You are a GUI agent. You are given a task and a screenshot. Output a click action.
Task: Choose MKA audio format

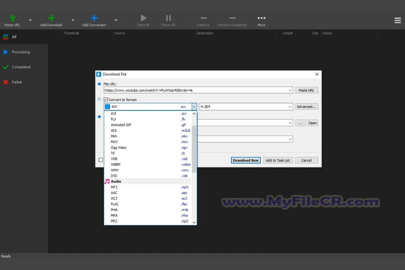(148, 216)
